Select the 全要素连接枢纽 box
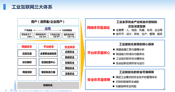 tap(48, 53)
